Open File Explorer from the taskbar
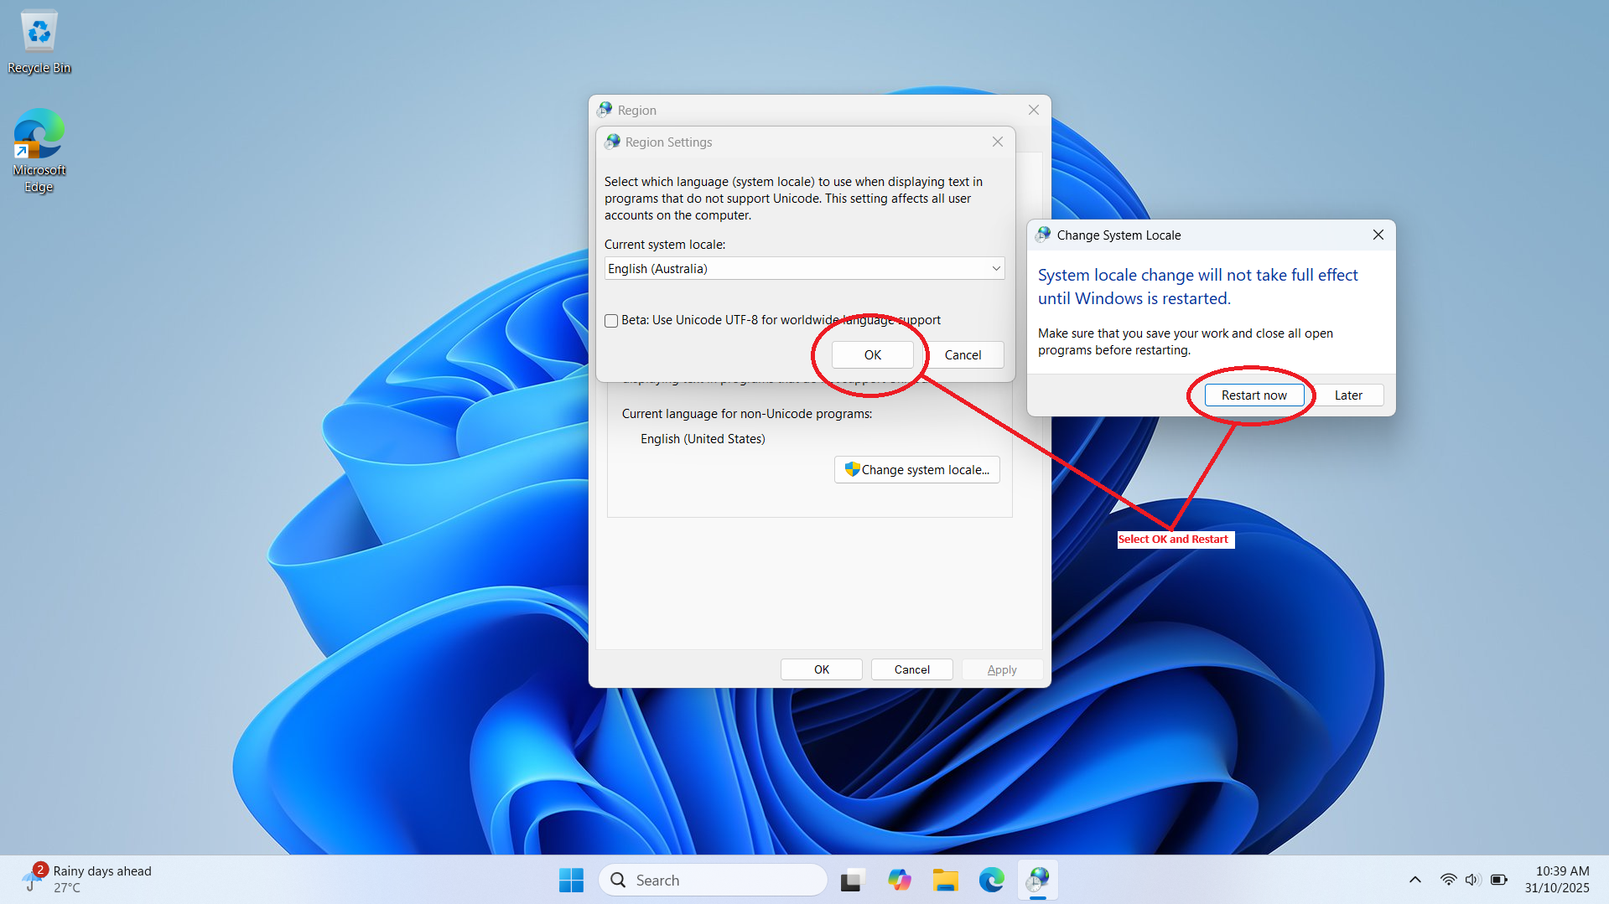 click(x=945, y=880)
